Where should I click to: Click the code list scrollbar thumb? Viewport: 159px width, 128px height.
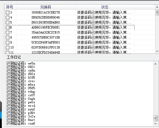(157, 12)
